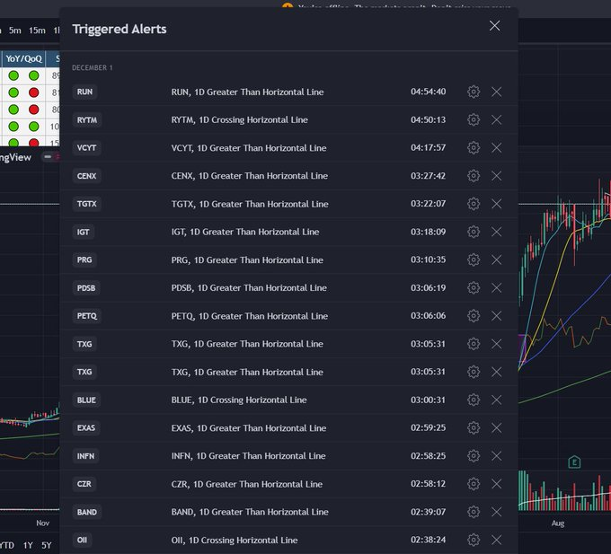Open settings for the CZR alert
Viewport: 611px width, 554px height.
[x=474, y=484]
